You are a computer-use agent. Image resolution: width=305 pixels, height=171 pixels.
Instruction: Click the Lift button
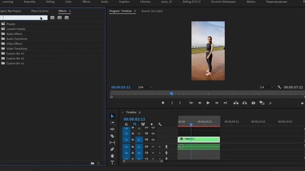(x=236, y=103)
